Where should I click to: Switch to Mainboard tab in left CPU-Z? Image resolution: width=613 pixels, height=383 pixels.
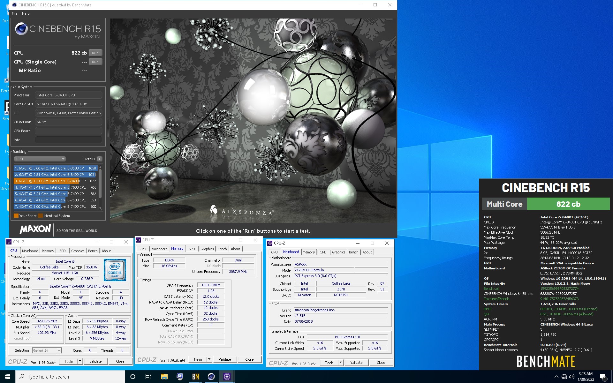(30, 251)
